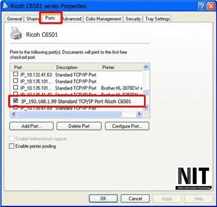217x207 pixels.
Task: Open the Security tab
Action: (x=133, y=19)
